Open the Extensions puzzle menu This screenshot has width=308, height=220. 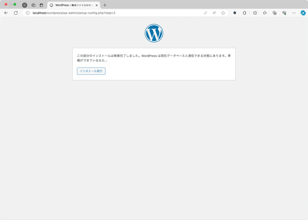[x=244, y=13]
